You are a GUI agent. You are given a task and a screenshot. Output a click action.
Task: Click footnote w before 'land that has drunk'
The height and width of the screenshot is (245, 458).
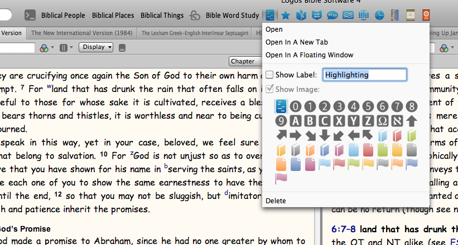pos(49,87)
